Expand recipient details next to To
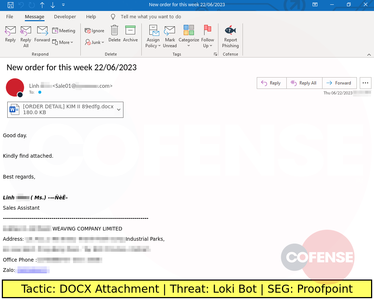 pos(40,92)
